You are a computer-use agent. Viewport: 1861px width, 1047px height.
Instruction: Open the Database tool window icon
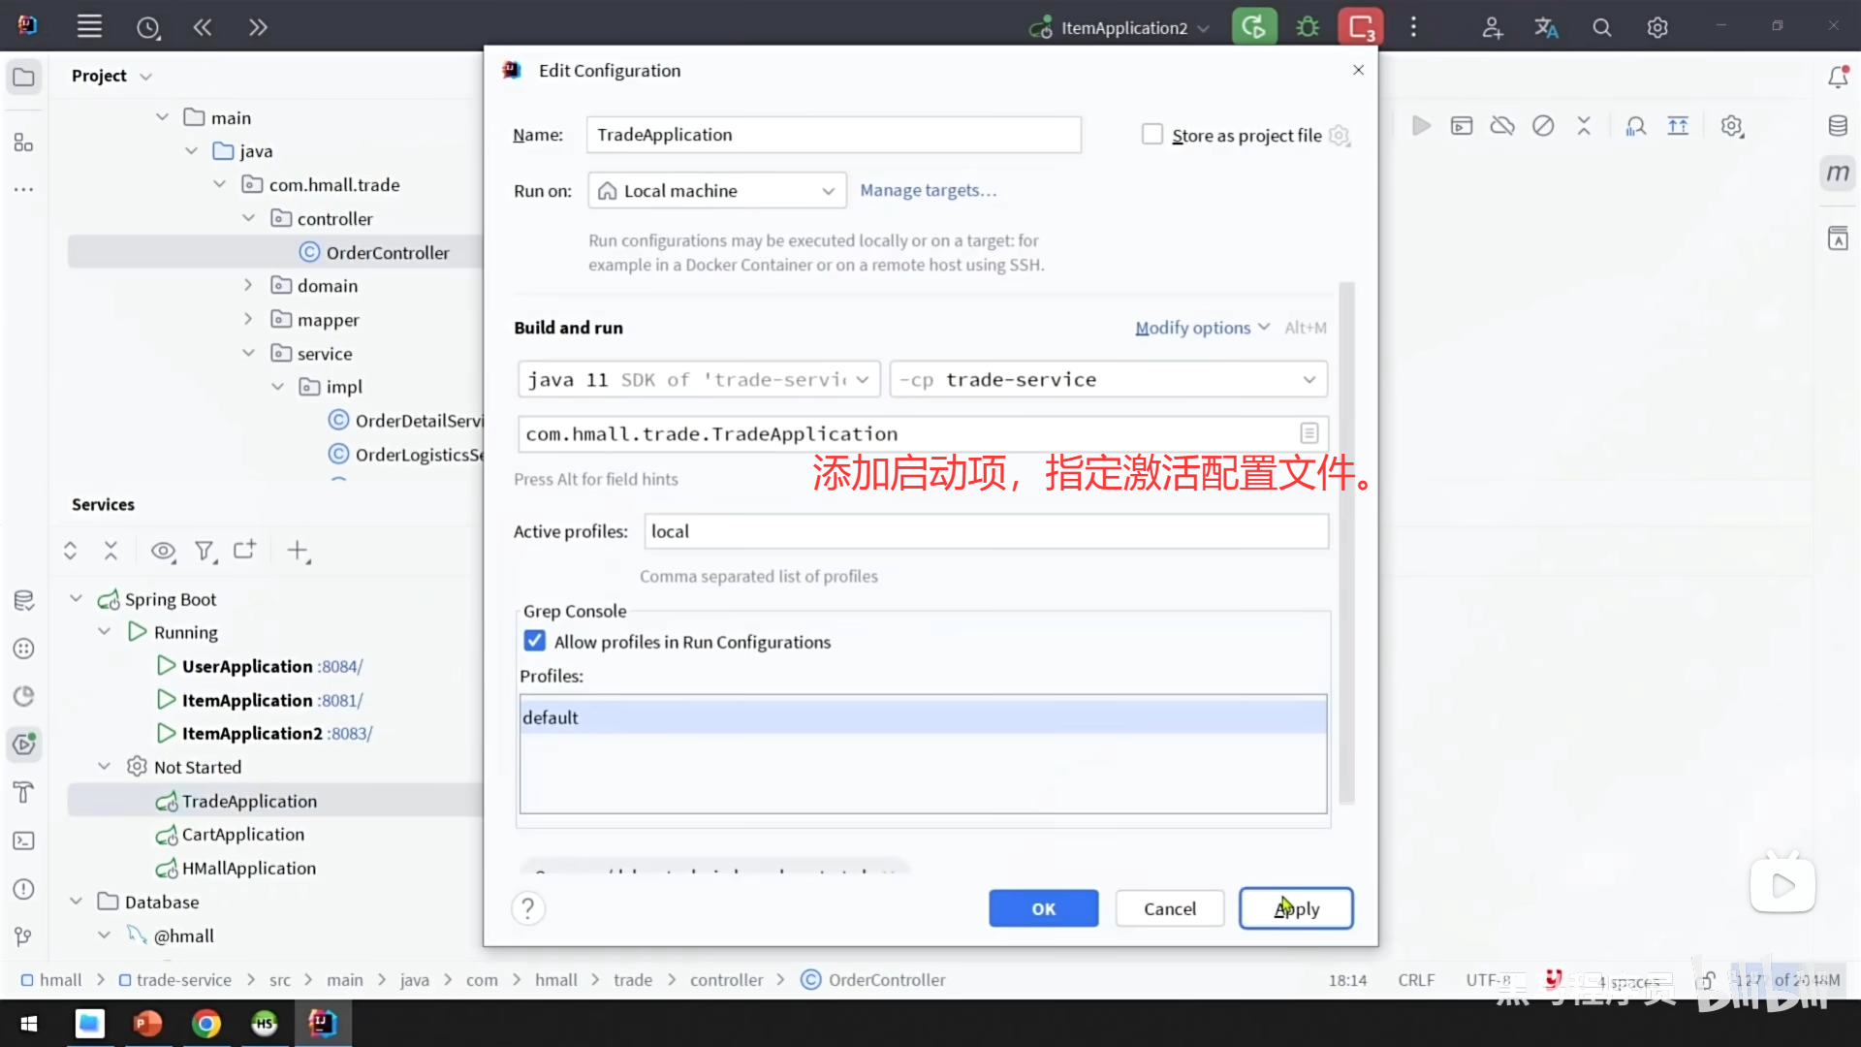point(1838,126)
